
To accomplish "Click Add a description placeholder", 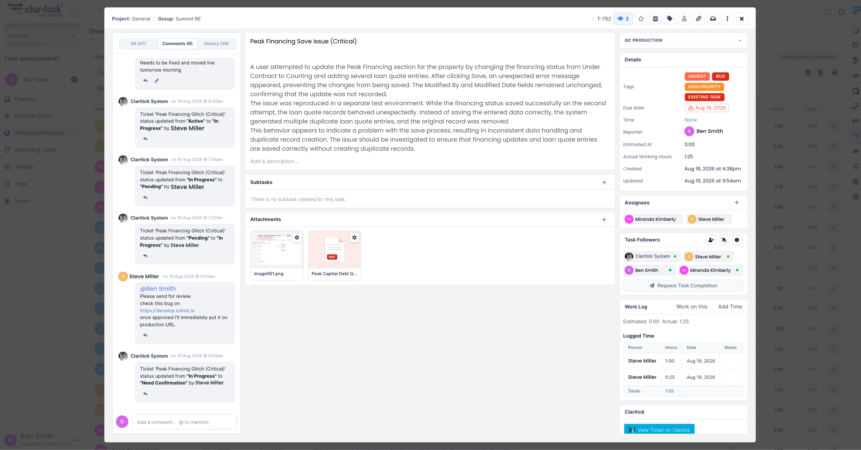I will point(274,162).
